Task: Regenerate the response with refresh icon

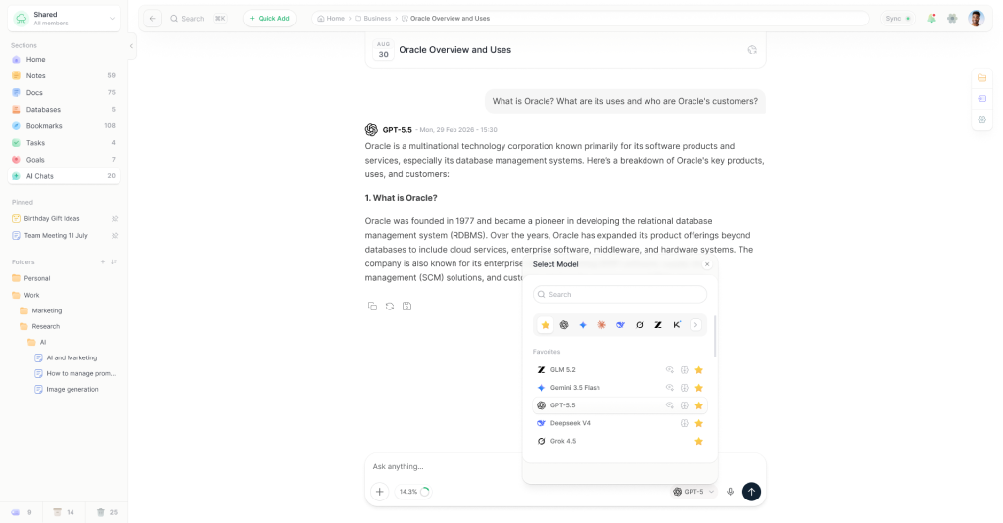Action: (x=390, y=307)
